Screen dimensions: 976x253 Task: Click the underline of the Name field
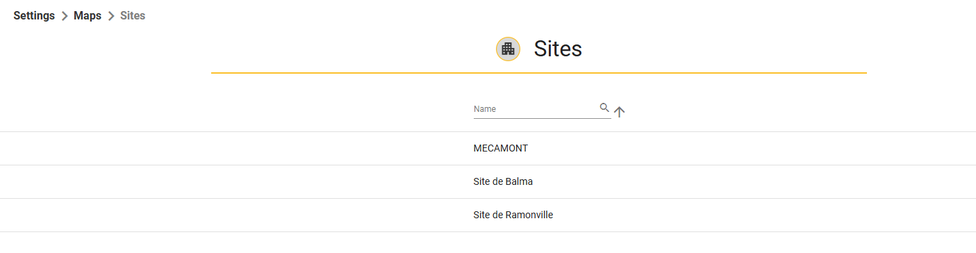(543, 118)
